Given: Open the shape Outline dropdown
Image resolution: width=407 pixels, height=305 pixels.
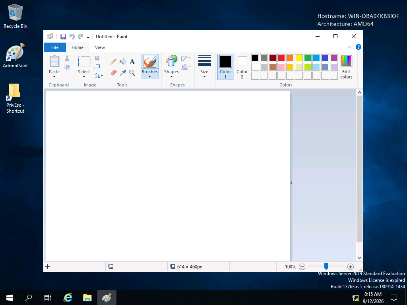Looking at the screenshot, I should point(186,58).
